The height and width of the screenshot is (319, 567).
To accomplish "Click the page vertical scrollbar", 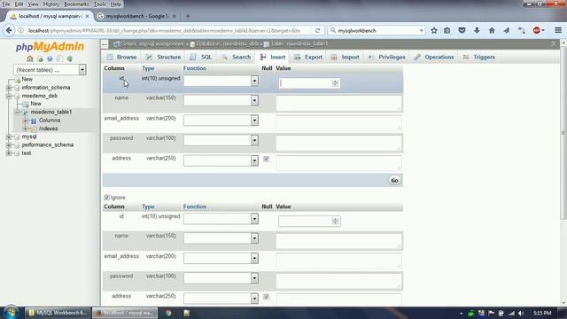I will point(563,132).
